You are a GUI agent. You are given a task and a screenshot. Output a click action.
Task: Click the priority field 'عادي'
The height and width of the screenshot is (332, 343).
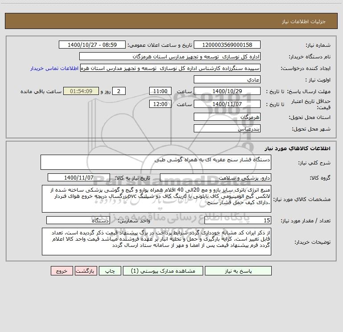pos(227,79)
